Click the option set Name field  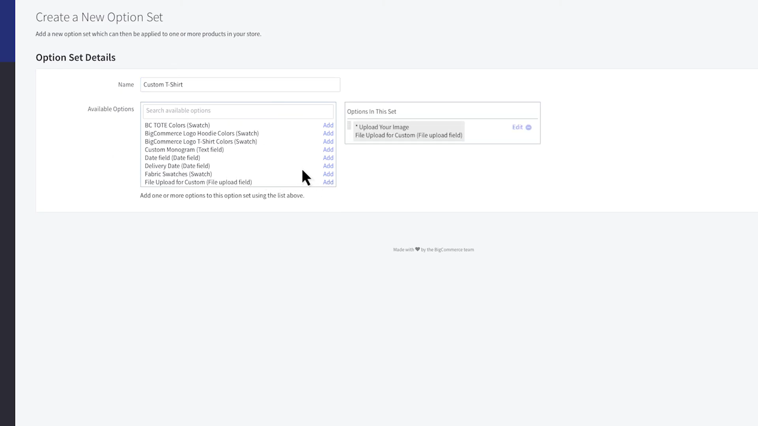pos(240,85)
